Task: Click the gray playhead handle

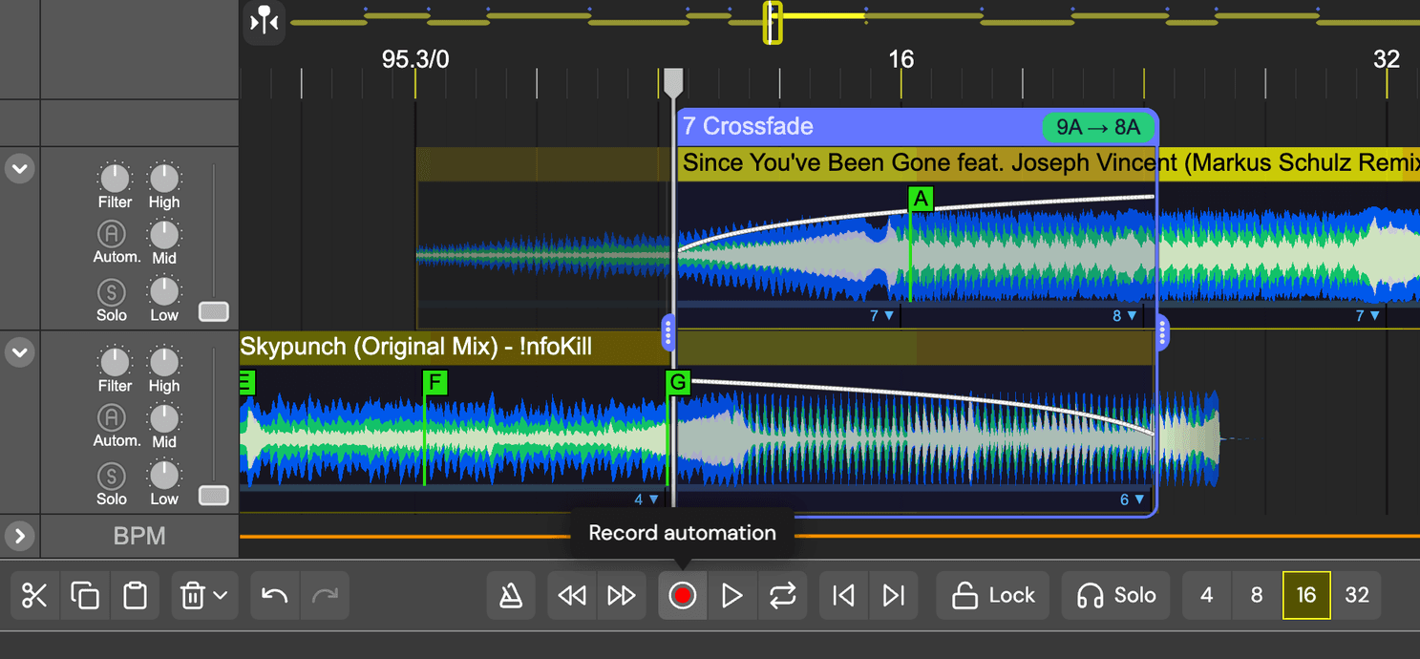Action: (x=673, y=82)
